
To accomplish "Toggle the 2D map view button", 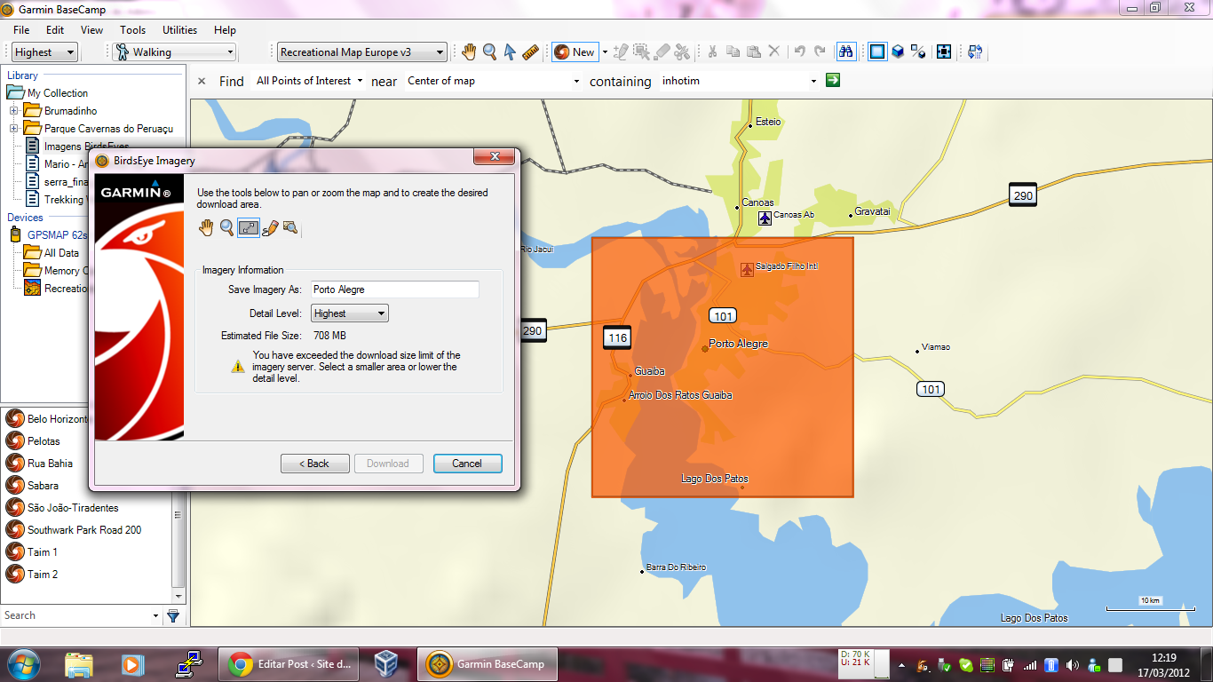I will 877,52.
